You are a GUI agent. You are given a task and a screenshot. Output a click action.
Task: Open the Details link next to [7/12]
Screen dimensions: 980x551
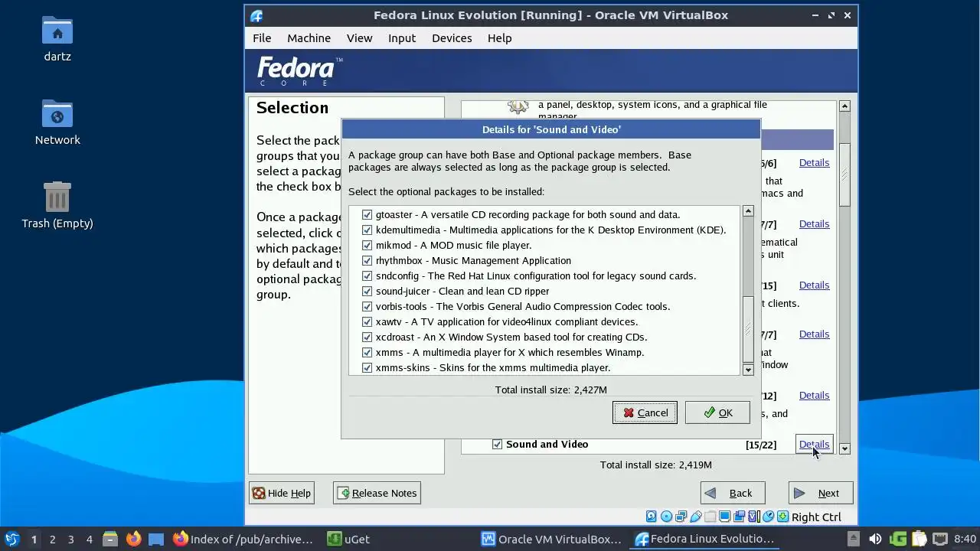pos(814,395)
